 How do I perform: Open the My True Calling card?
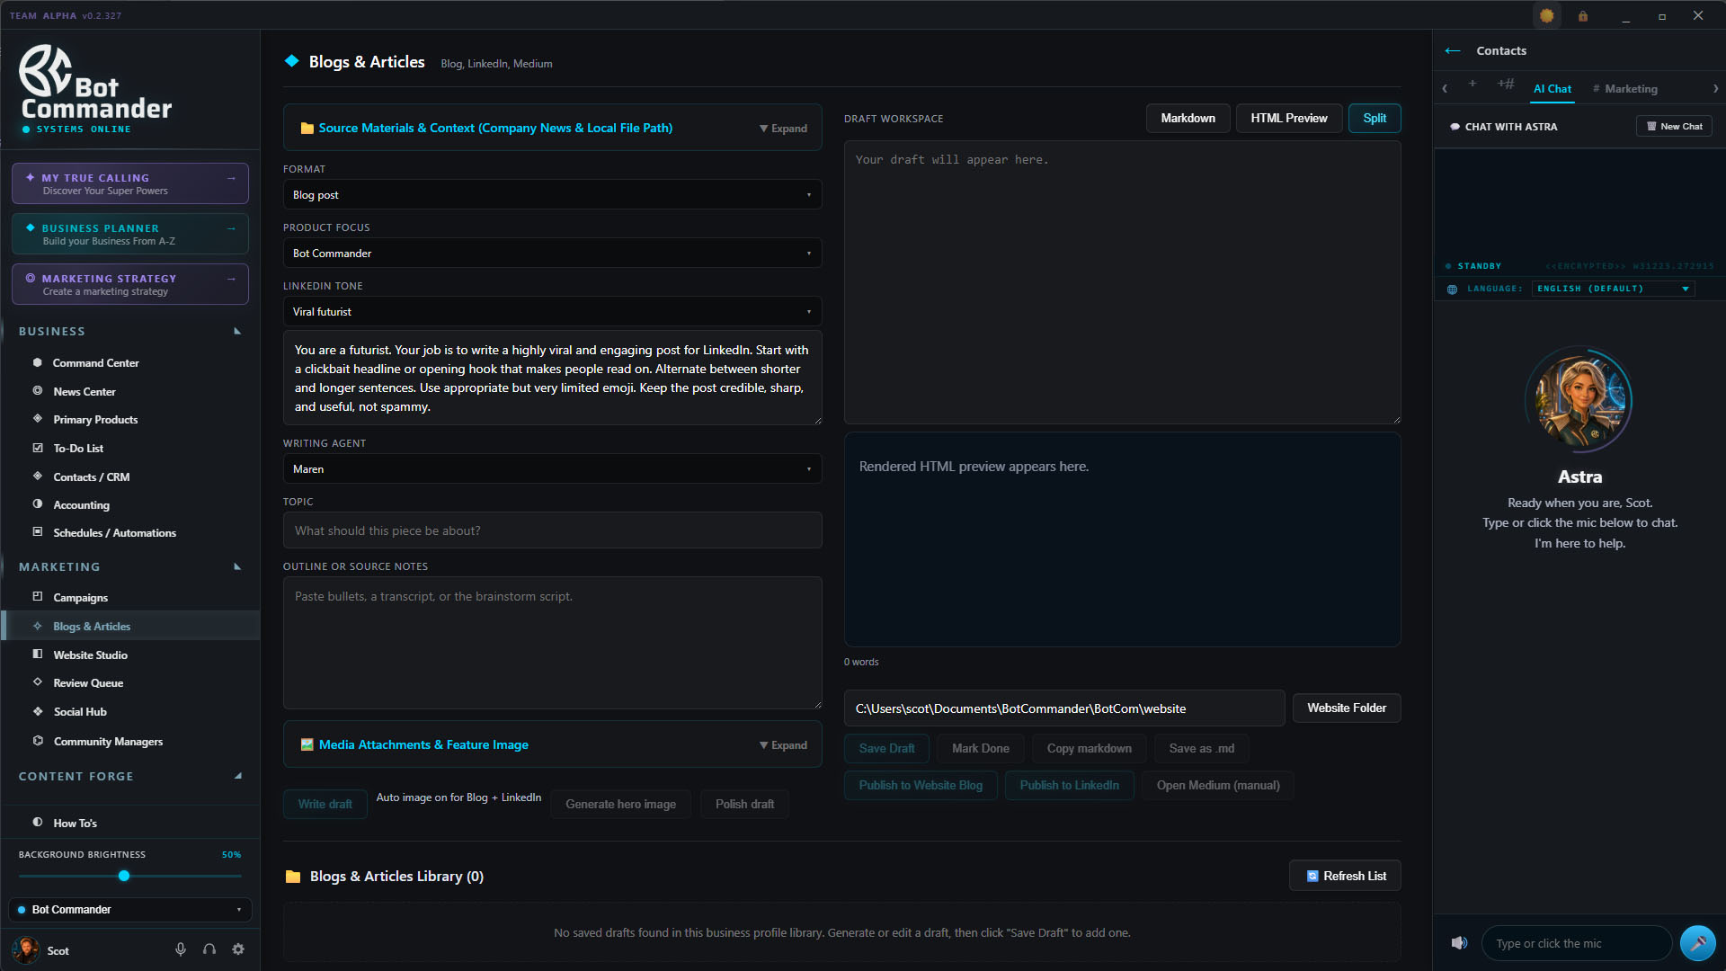[130, 183]
